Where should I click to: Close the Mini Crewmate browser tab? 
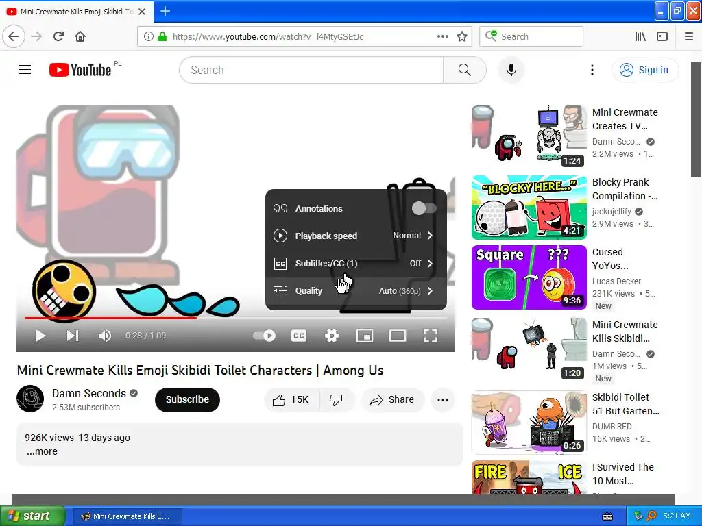[142, 12]
